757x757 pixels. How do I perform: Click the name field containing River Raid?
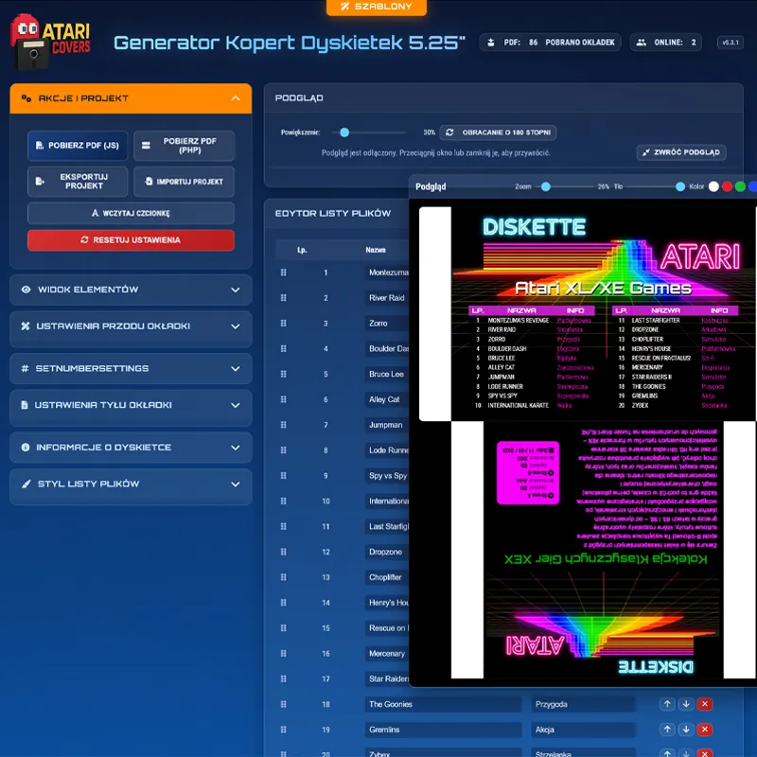[387, 298]
